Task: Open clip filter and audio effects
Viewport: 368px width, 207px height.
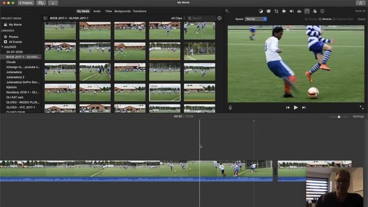Action: 315,11
